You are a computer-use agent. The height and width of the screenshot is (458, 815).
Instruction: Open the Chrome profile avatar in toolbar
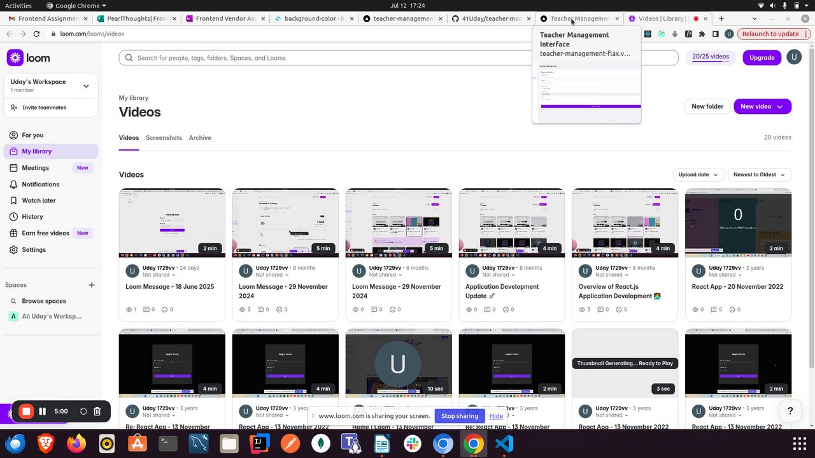tap(729, 34)
